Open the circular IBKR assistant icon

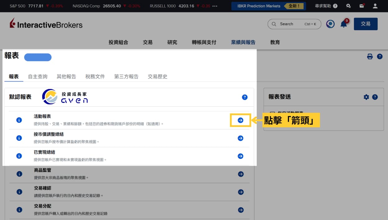click(x=330, y=24)
